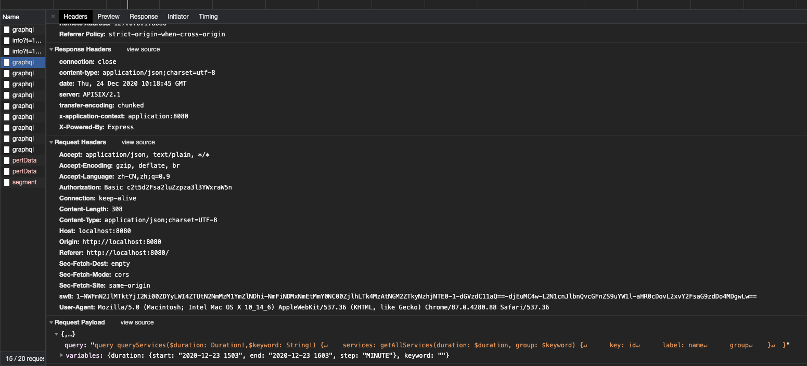
Task: Click the Request Headers section title
Action: [x=80, y=142]
